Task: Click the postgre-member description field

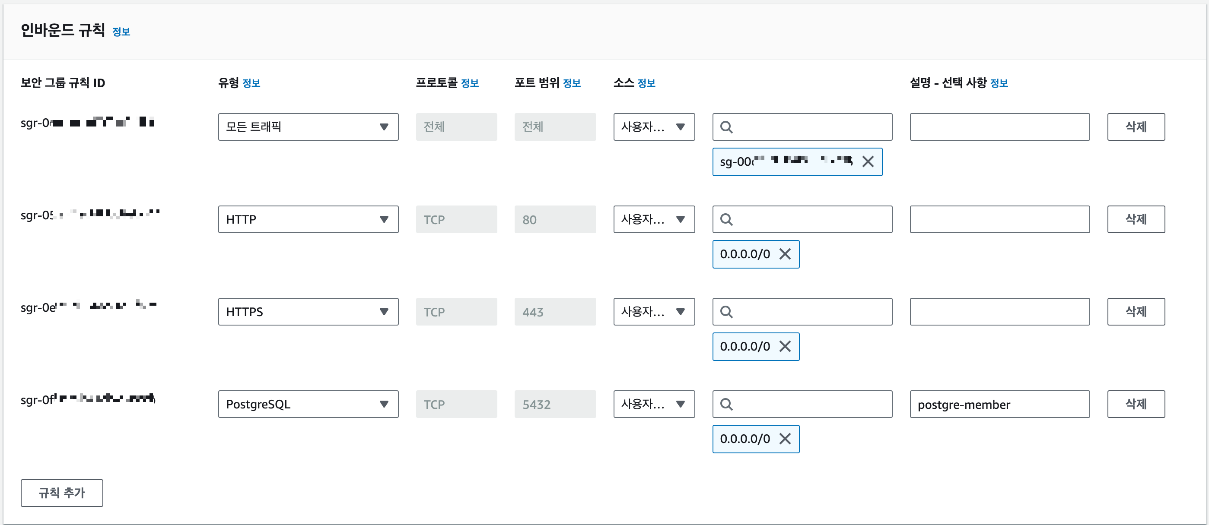Action: point(1000,404)
